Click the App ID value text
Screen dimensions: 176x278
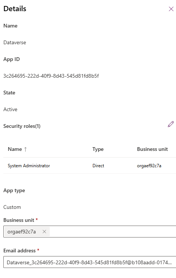pyautogui.click(x=51, y=76)
